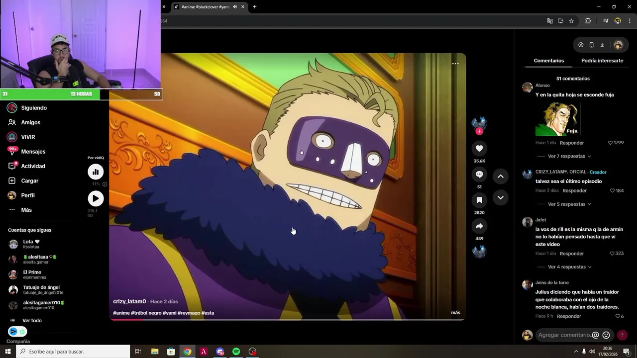Bookmark page with the star icon
The width and height of the screenshot is (637, 358).
tap(571, 21)
